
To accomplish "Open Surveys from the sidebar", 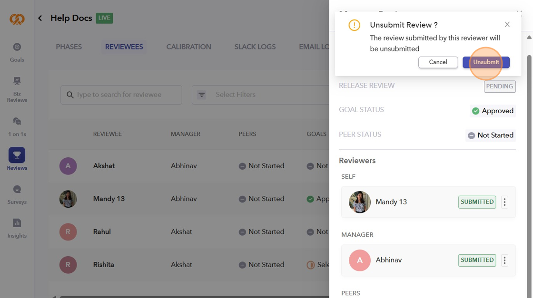I will [17, 189].
